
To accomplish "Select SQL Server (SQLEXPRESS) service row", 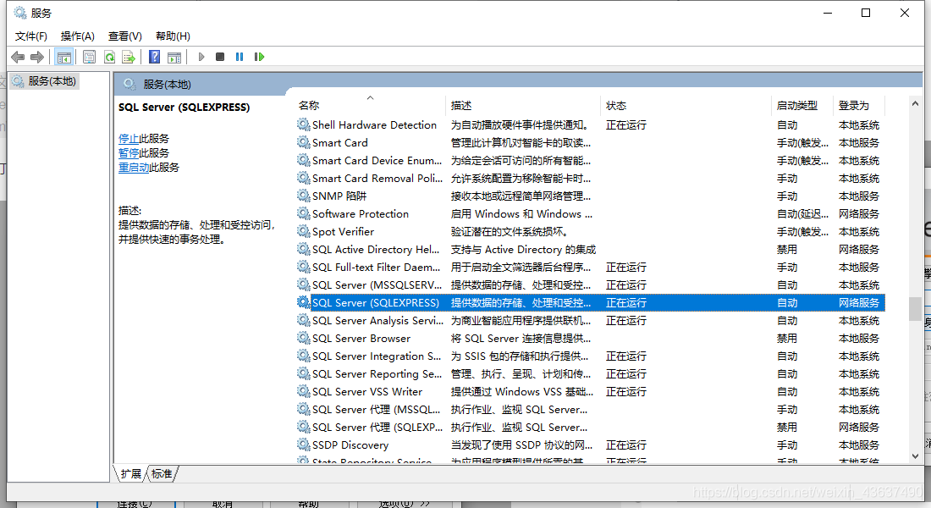I will 591,303.
